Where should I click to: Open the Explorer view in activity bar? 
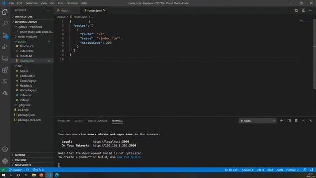pos(5,12)
